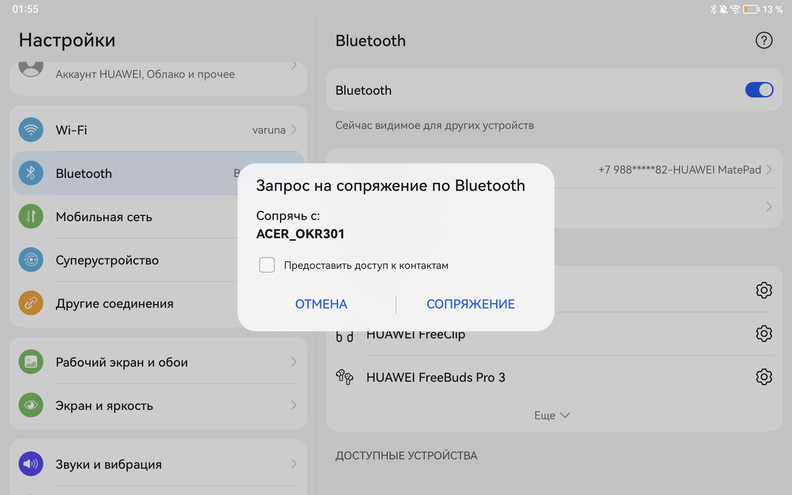This screenshot has height=495, width=792.
Task: Tap 'Сейчас видимое для других устройств' text
Action: tap(434, 125)
